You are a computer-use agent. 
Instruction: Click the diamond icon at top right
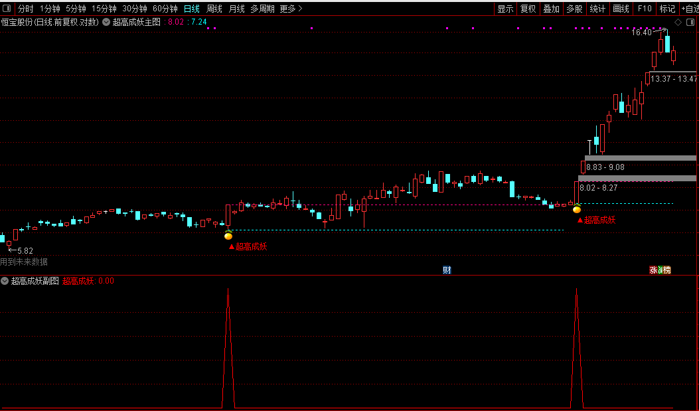point(678,23)
